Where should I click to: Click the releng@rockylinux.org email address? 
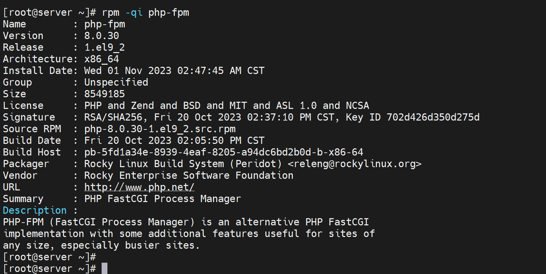354,164
